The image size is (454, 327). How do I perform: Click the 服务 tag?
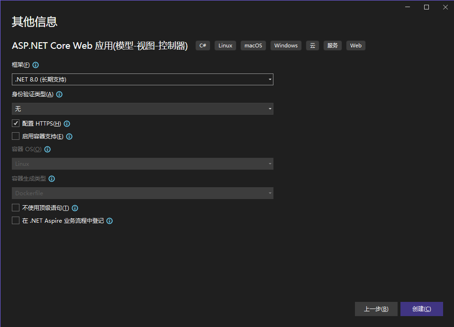(x=332, y=45)
